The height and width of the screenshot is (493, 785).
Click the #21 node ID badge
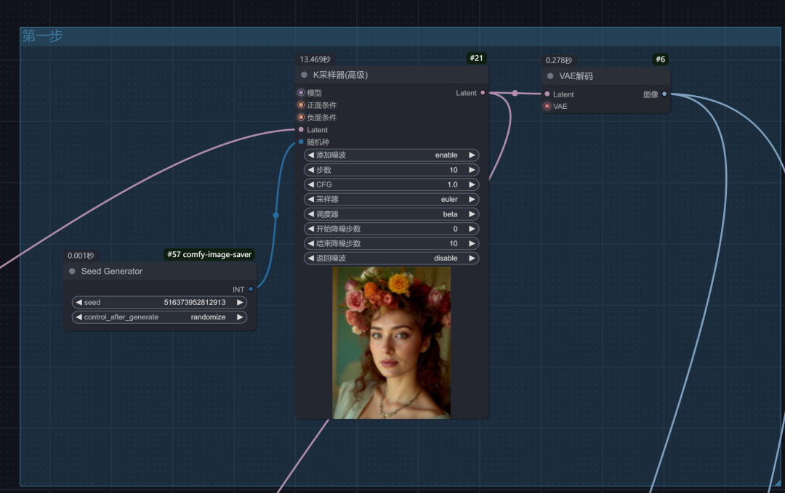476,58
